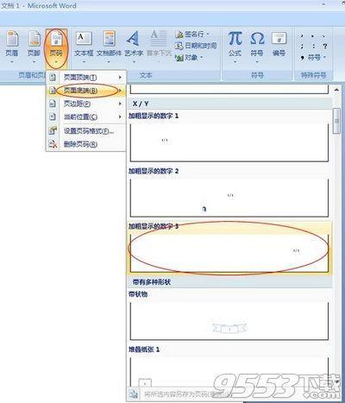The width and height of the screenshot is (345, 403).
Task: Open the 符号 Omega symbol menu
Action: click(x=257, y=46)
